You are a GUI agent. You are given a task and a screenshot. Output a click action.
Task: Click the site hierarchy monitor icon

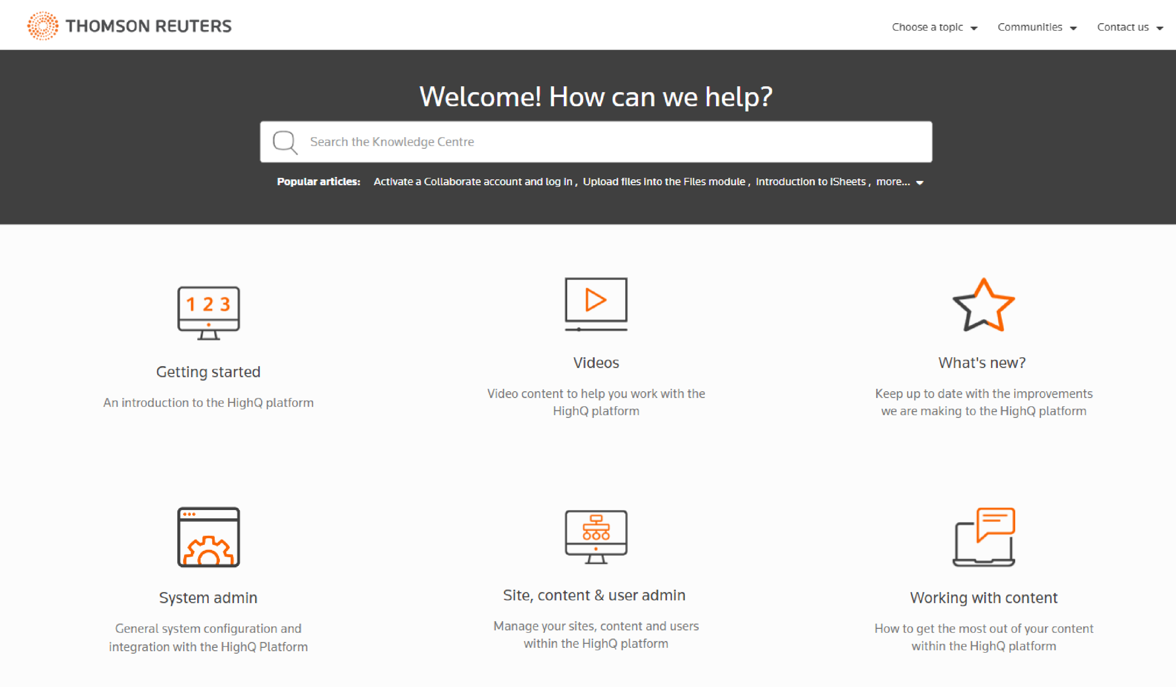click(x=596, y=537)
